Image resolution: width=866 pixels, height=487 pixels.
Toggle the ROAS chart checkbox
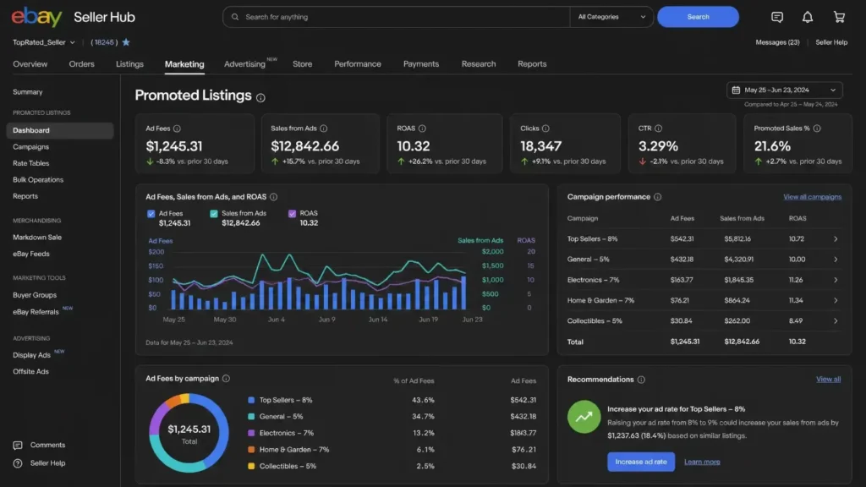(292, 214)
